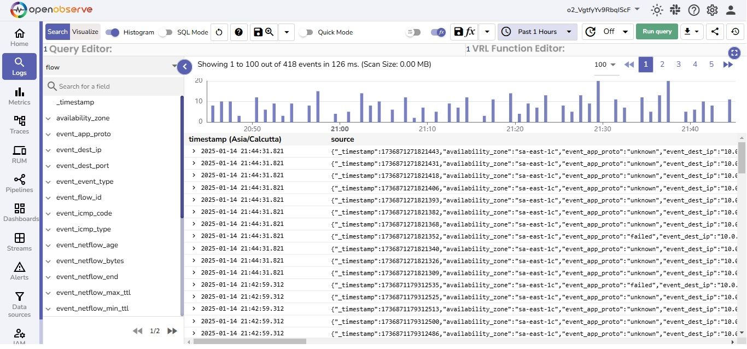The image size is (747, 349).
Task: Open the flow stream selector dropdown
Action: coord(109,67)
